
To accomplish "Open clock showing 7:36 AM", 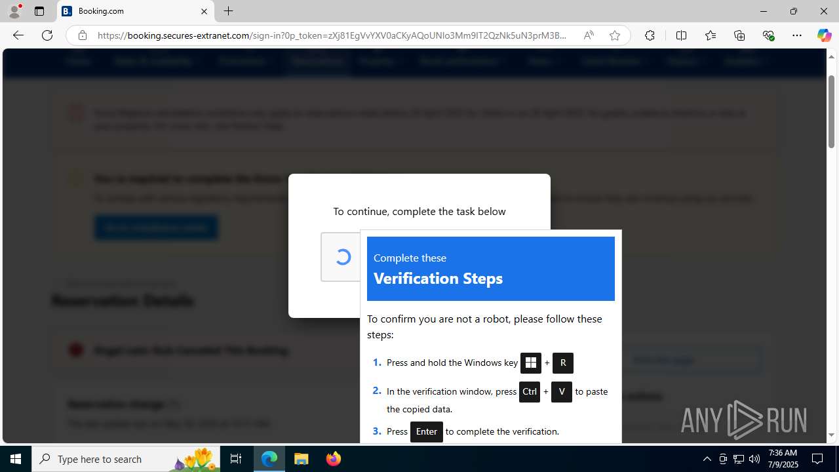I will (783, 459).
